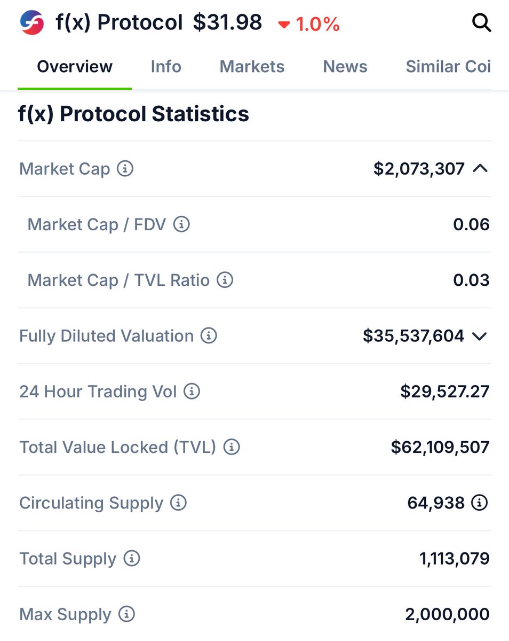Show info tooltip for Total Value Locked
The image size is (509, 641).
232,447
